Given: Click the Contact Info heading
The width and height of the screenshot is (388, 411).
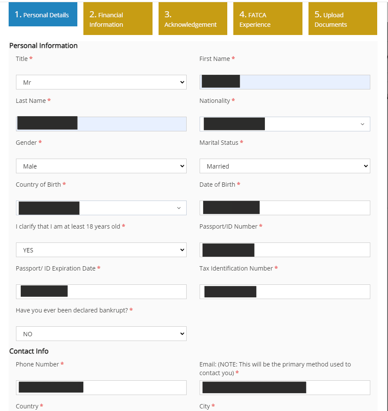Looking at the screenshot, I should (29, 351).
